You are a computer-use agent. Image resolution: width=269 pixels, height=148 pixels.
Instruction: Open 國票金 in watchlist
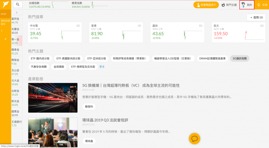[17, 113]
